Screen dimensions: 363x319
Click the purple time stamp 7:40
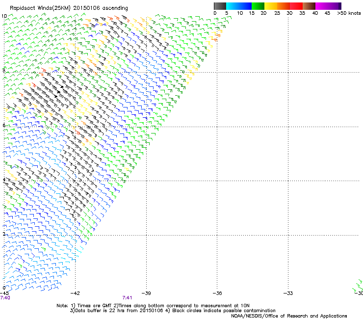(x=5, y=298)
